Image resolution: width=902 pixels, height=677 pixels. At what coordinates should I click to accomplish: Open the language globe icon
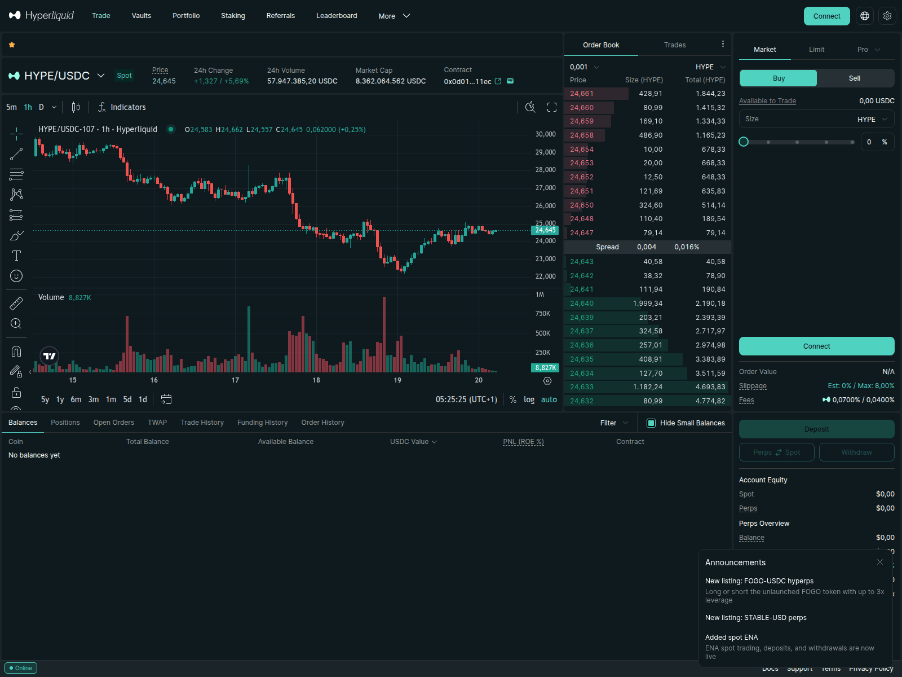865,16
